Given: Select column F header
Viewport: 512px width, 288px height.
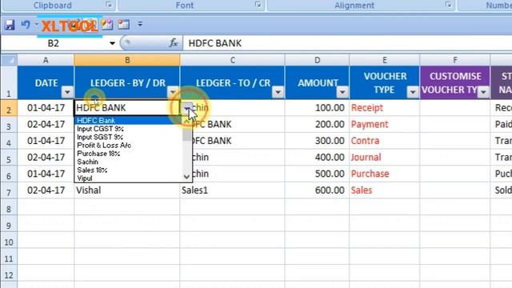Looking at the screenshot, I should pos(455,60).
